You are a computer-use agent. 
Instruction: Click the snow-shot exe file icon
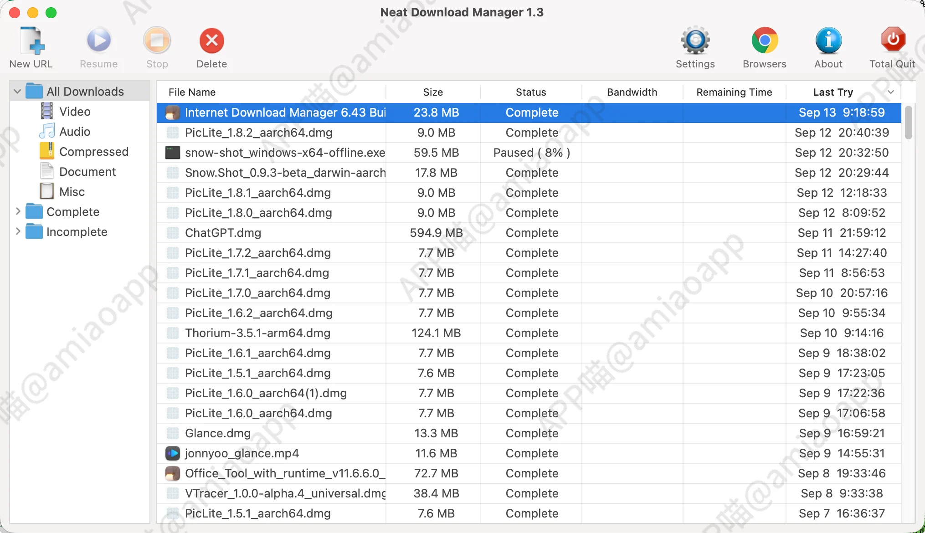coord(172,153)
